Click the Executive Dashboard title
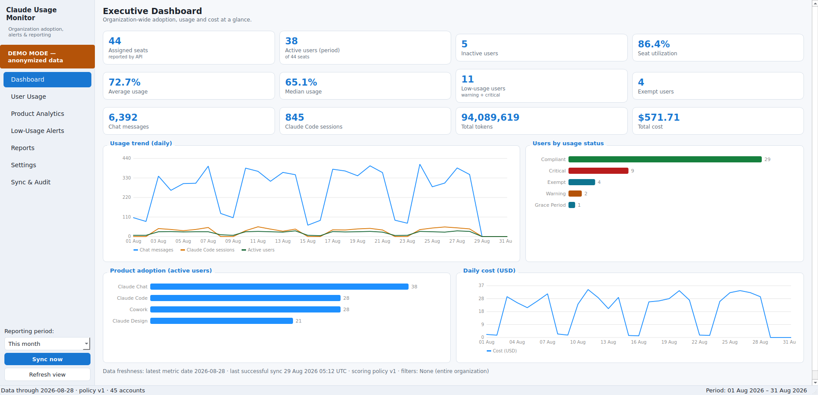Viewport: 818px width, 395px height. 152,11
